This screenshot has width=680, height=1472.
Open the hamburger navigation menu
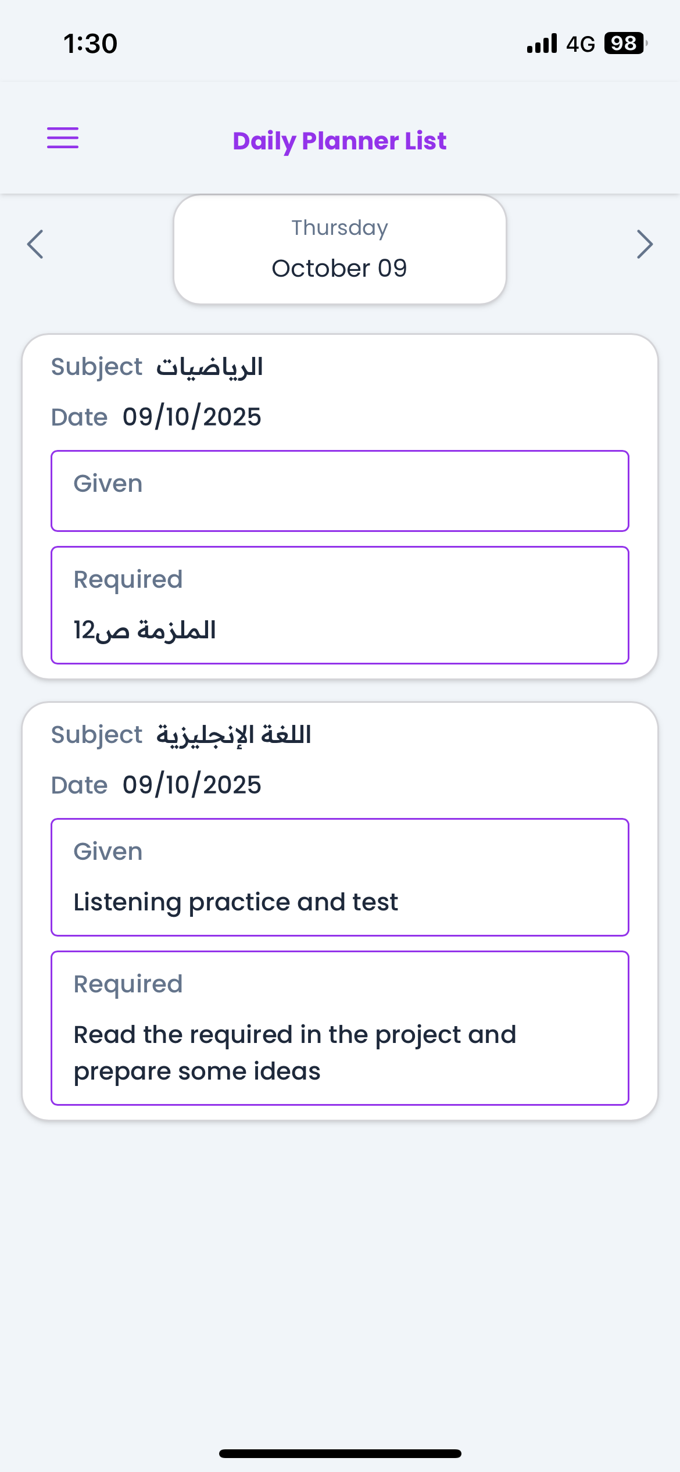[63, 138]
